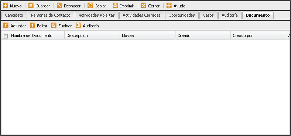Sort by Descripción column header

(92, 35)
